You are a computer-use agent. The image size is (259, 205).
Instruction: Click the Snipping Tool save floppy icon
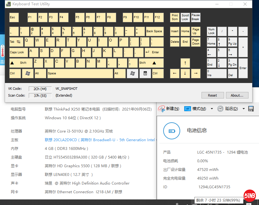click(251, 109)
